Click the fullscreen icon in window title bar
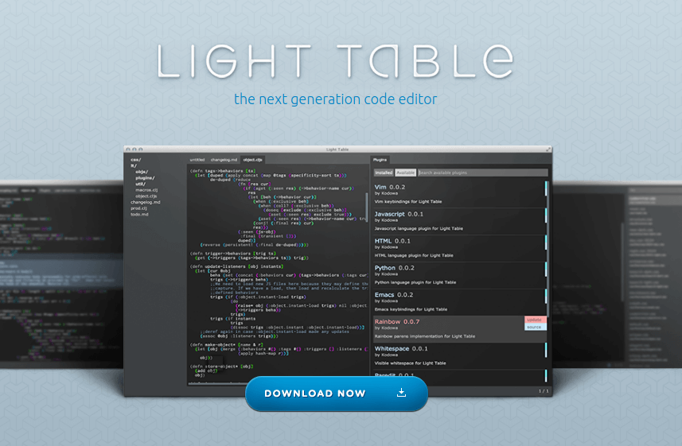The image size is (682, 446). point(548,149)
